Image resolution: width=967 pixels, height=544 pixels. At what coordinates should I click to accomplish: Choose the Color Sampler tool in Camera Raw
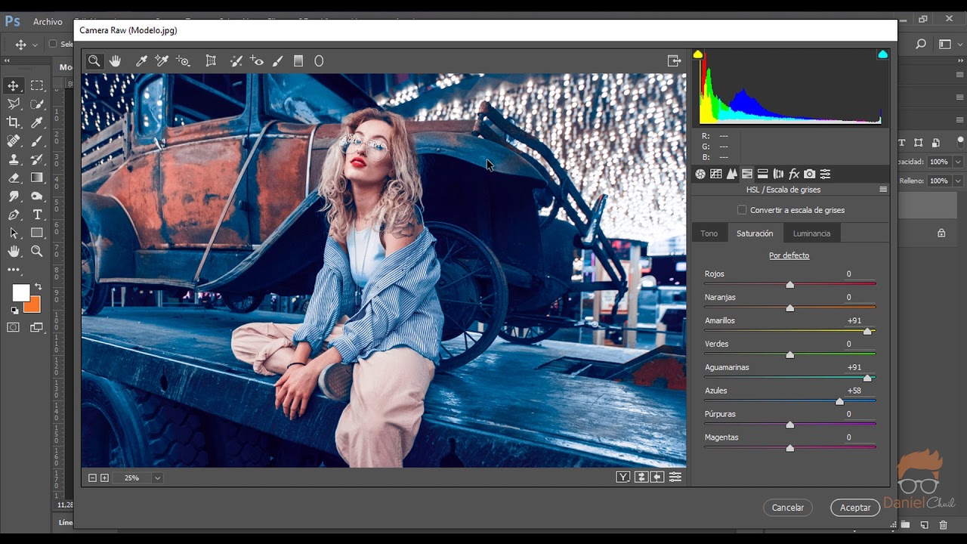pyautogui.click(x=161, y=61)
